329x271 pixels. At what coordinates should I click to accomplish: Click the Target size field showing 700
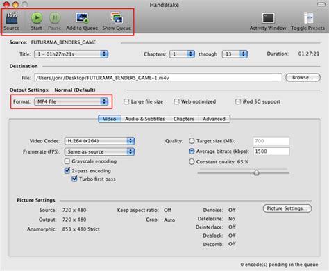[271, 141]
